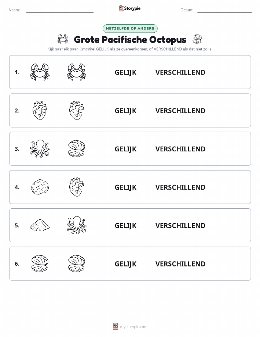Choose GELIJK for row 6
The width and height of the screenshot is (260, 337).
125,264
